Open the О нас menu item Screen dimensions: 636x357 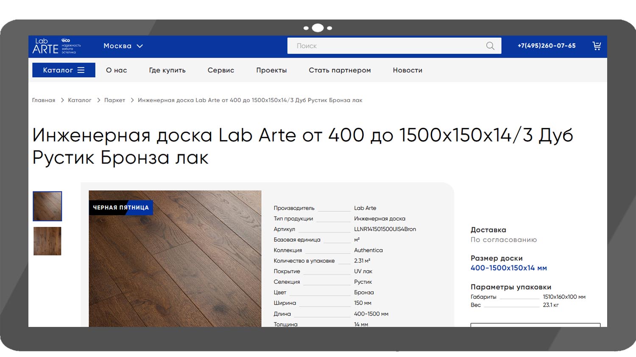coord(117,70)
